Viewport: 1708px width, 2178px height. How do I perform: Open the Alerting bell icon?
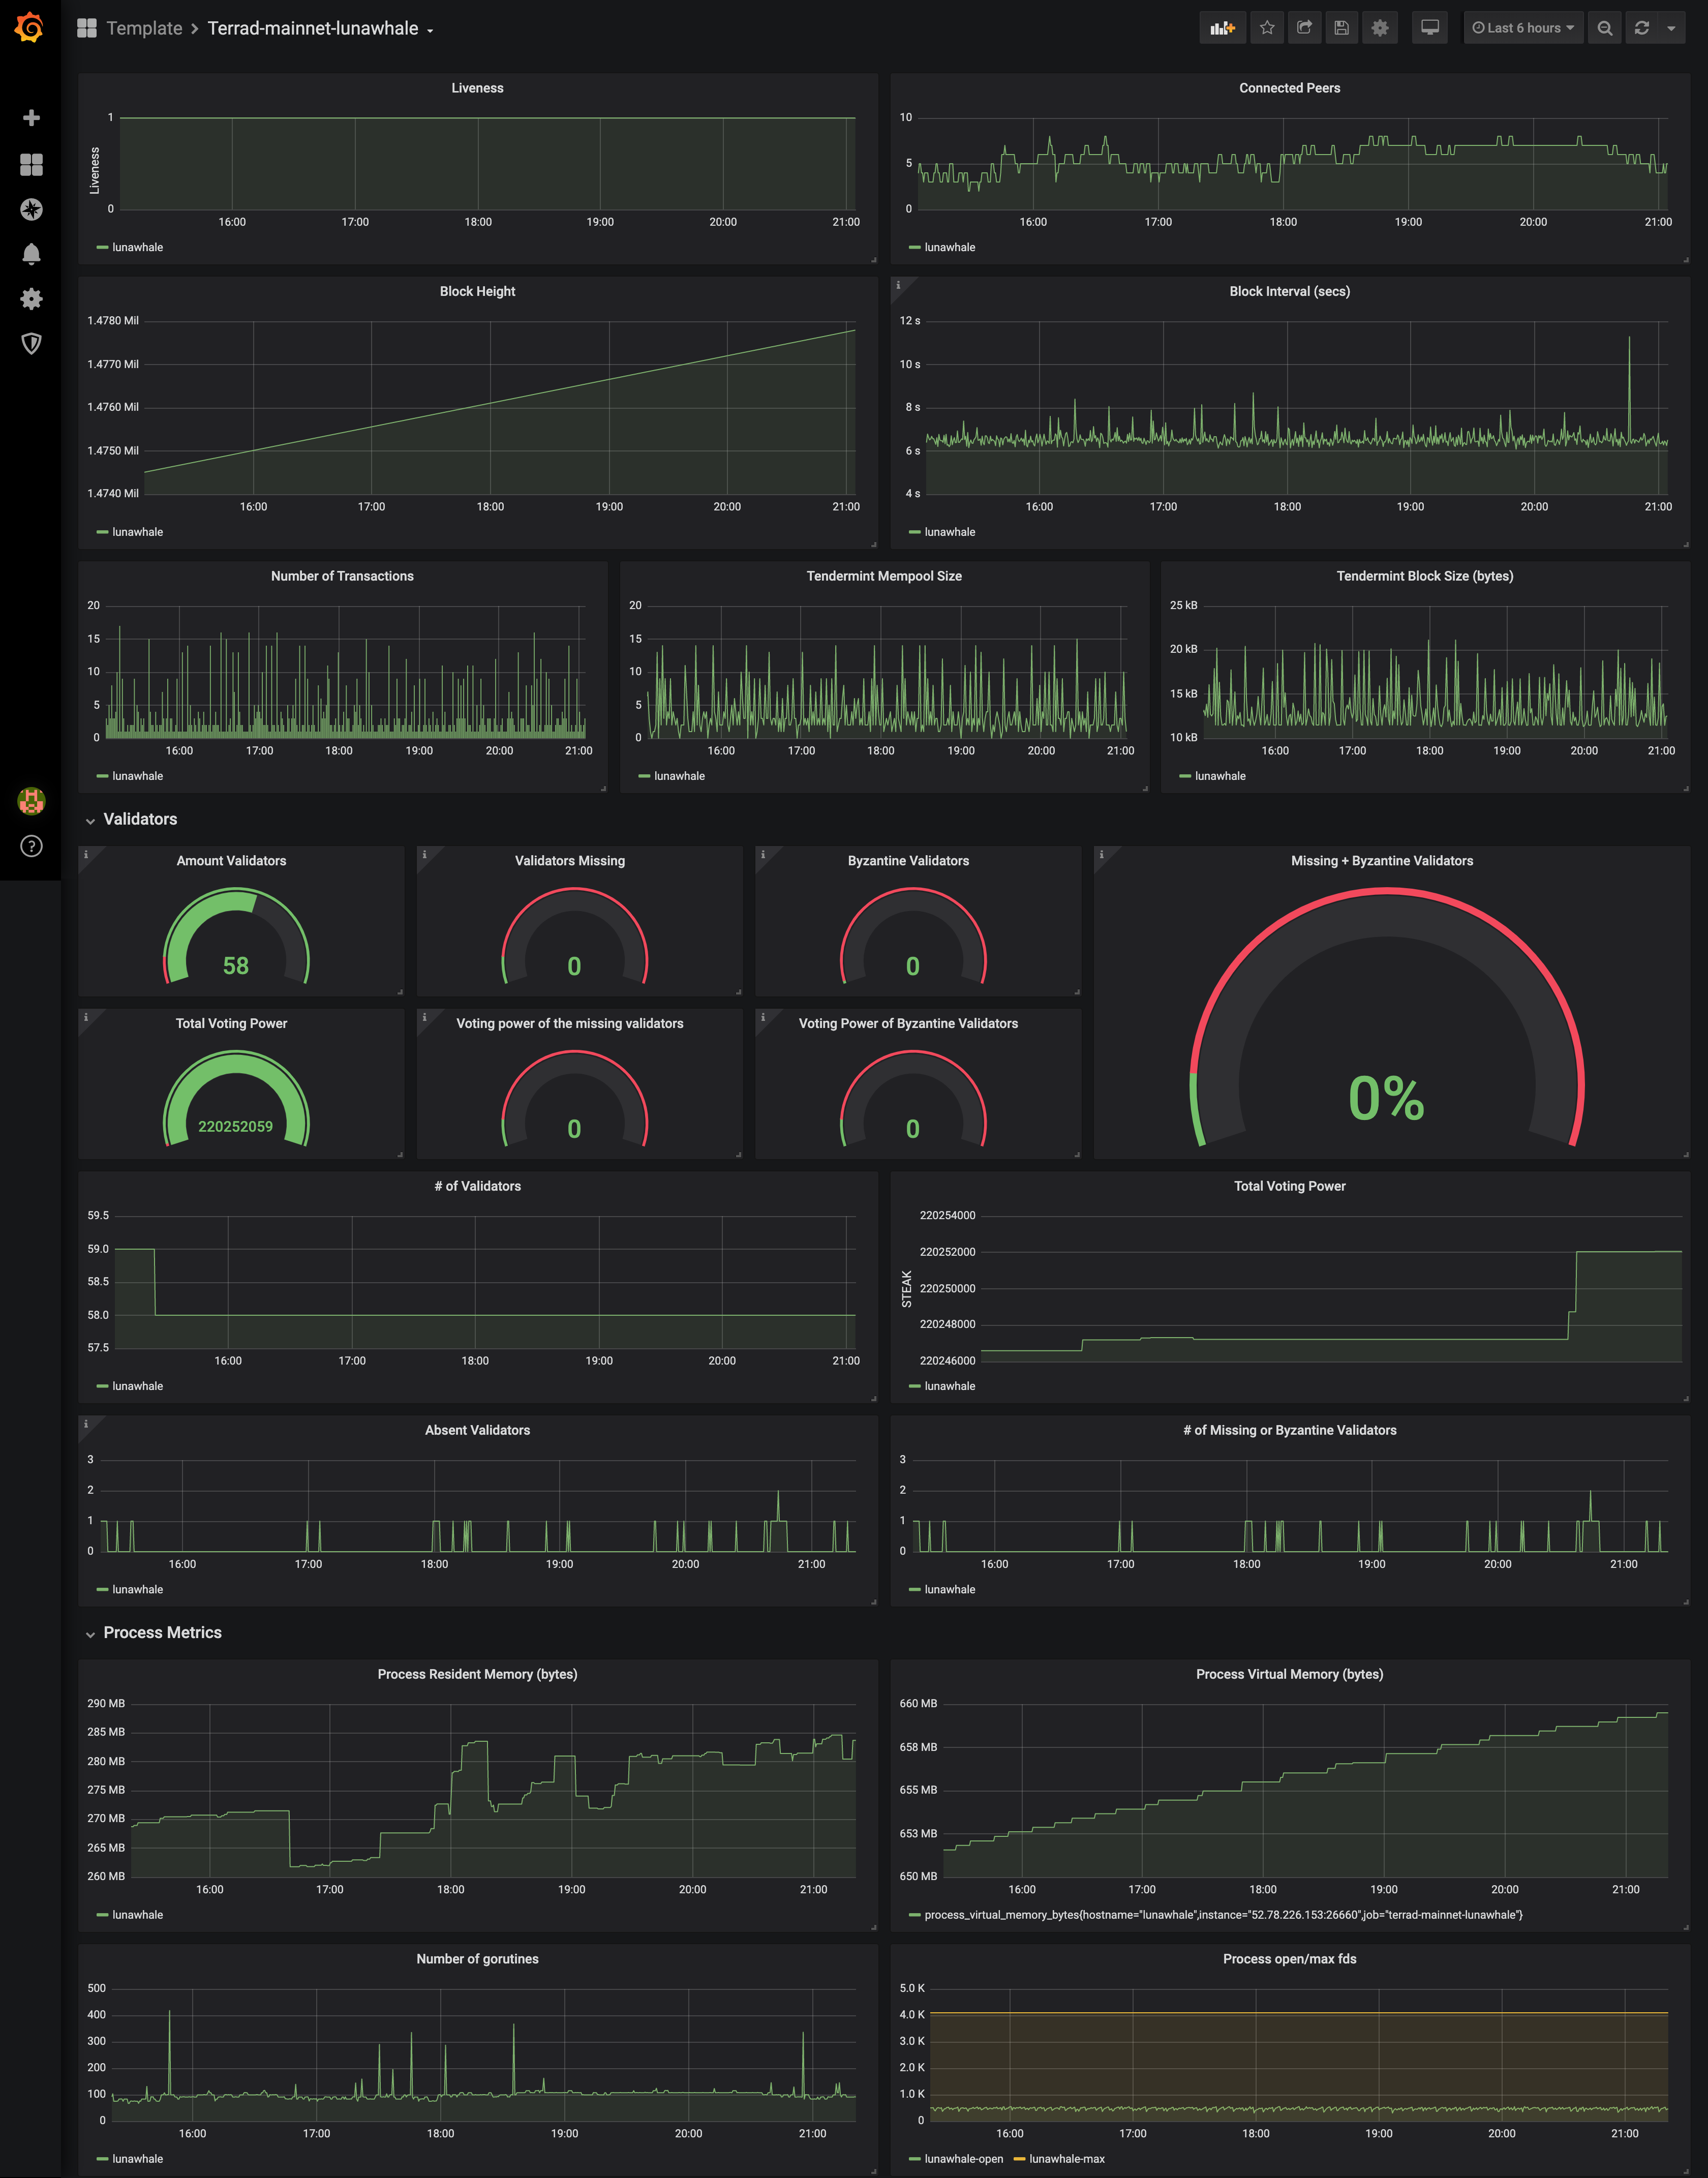31,254
